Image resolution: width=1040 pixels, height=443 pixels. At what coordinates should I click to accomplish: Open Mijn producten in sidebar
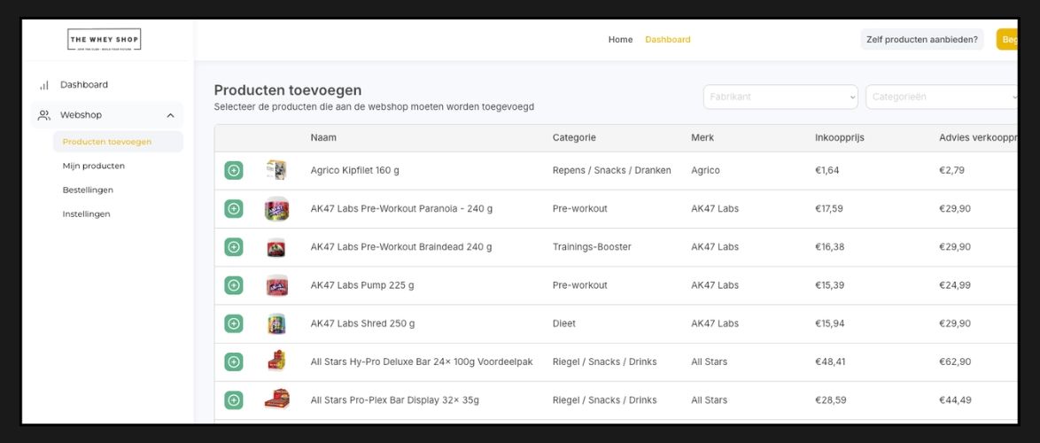93,166
